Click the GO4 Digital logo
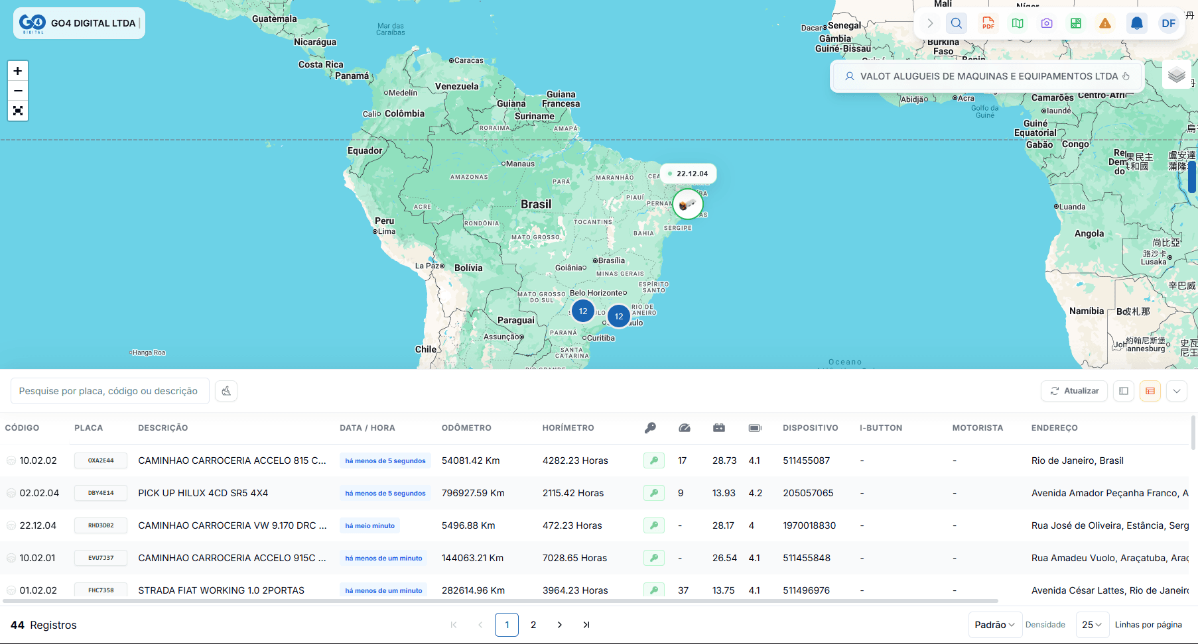 33,23
